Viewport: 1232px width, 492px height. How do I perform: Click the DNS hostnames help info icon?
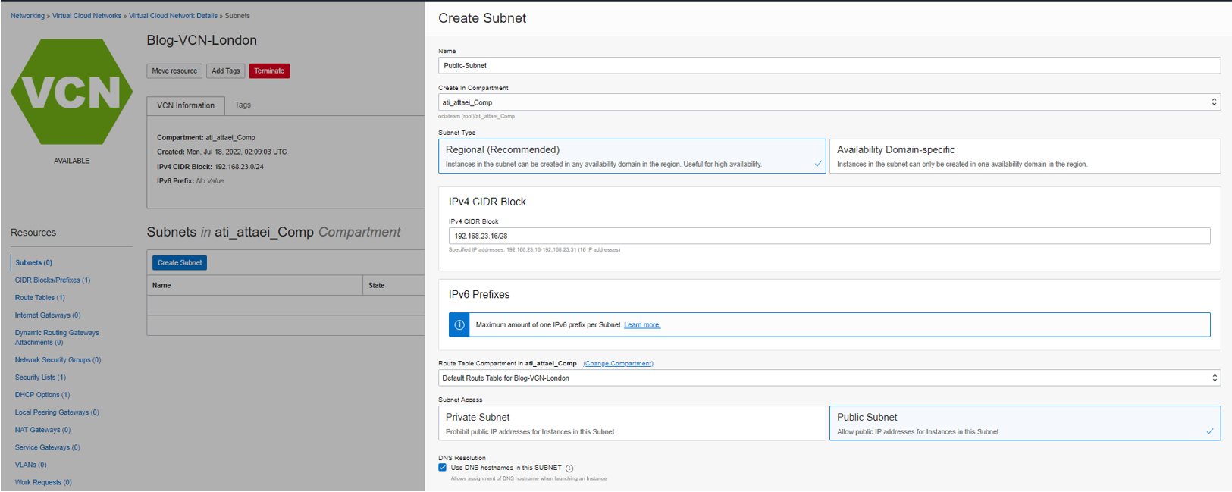[569, 468]
